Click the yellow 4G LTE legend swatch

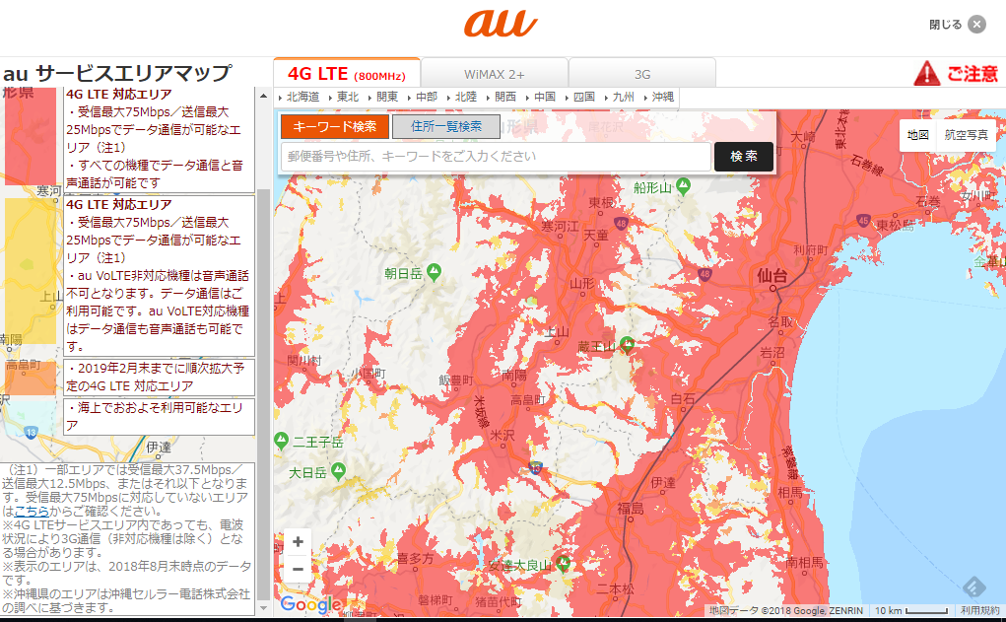[31, 270]
